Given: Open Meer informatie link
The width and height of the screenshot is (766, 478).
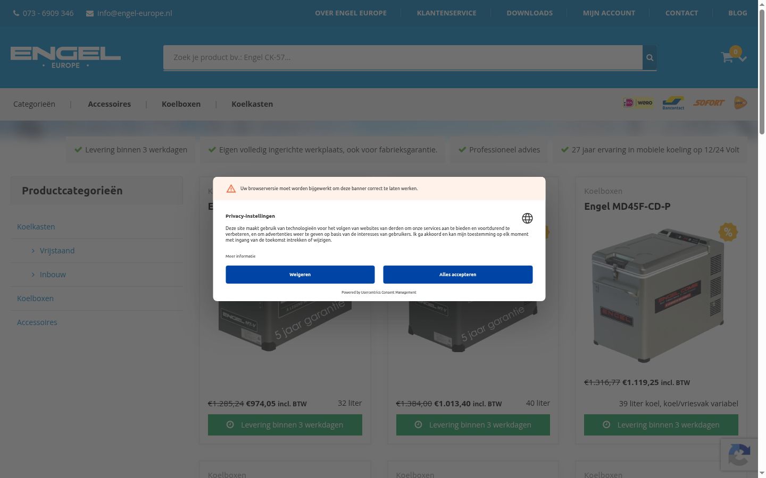Looking at the screenshot, I should (x=240, y=257).
